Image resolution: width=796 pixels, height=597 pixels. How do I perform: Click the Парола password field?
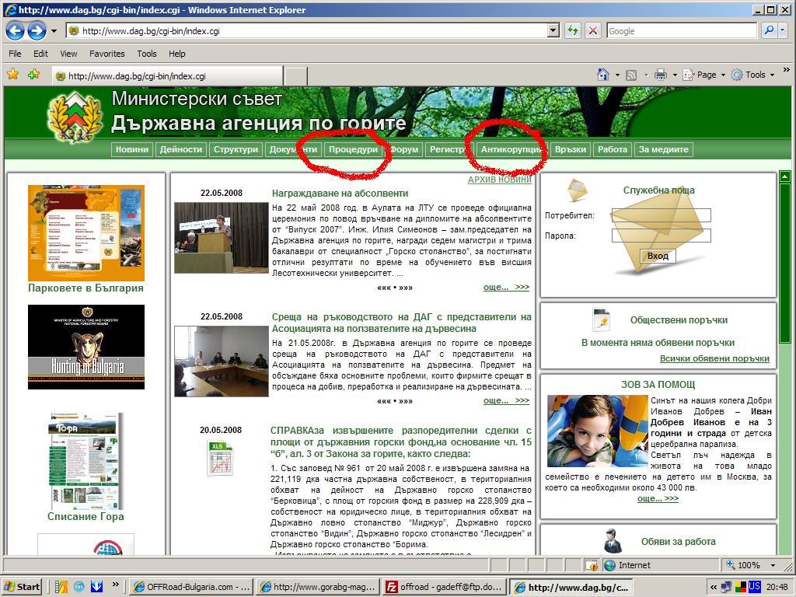coord(661,236)
